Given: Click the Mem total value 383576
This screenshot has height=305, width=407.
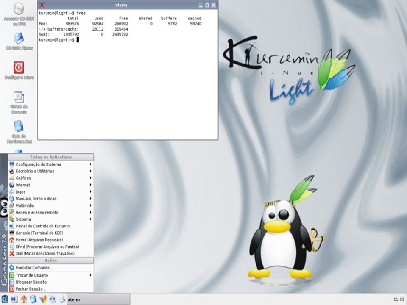Looking at the screenshot, I should [72, 24].
